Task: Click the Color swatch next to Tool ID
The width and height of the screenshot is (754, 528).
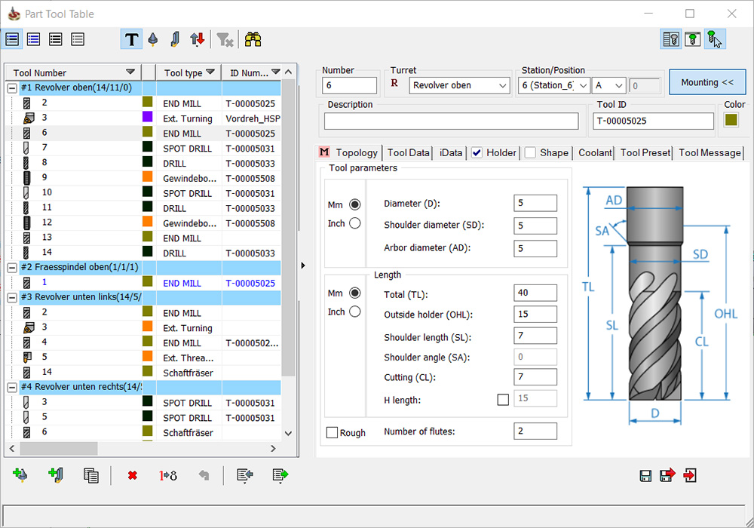Action: [731, 120]
